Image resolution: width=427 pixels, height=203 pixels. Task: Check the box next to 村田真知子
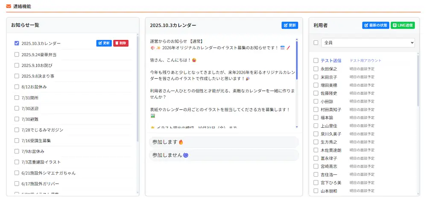click(x=316, y=109)
